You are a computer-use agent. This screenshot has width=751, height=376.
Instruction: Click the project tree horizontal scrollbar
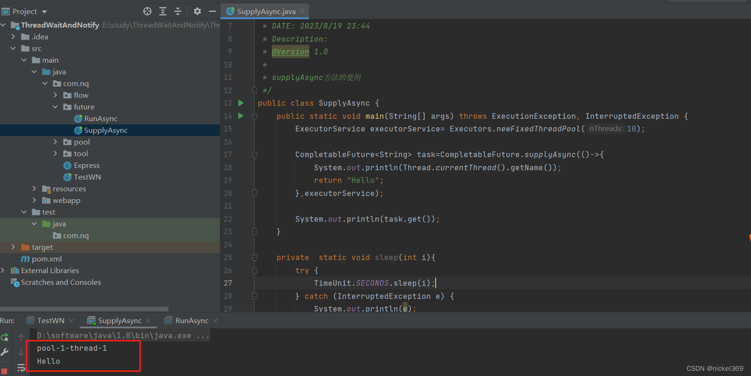[84, 309]
